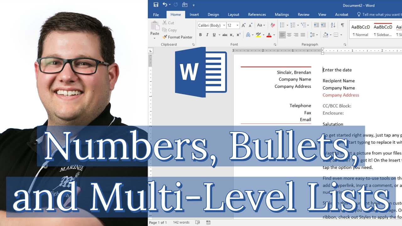Sort the text A to Z
Image resolution: width=402 pixels, height=226 pixels.
click(x=333, y=25)
